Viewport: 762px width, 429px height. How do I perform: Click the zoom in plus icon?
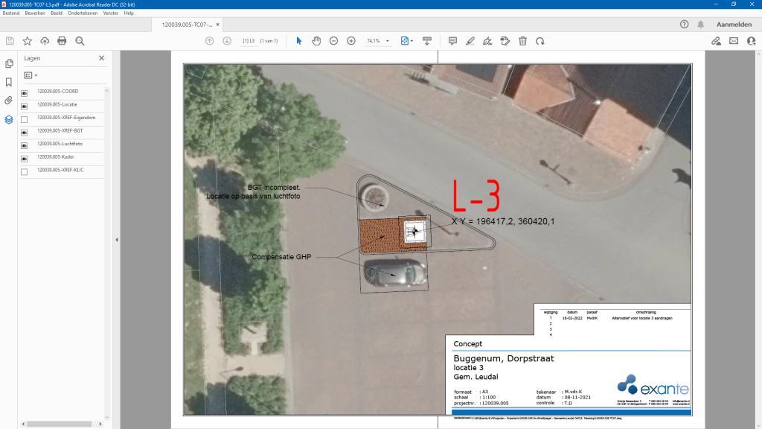tap(351, 41)
